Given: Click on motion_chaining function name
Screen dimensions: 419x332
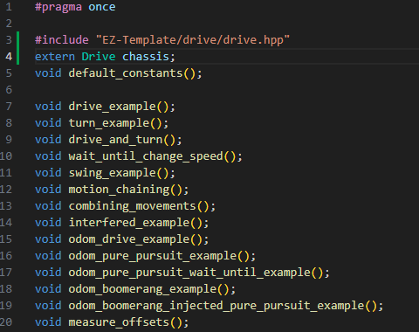Looking at the screenshot, I should 119,190.
